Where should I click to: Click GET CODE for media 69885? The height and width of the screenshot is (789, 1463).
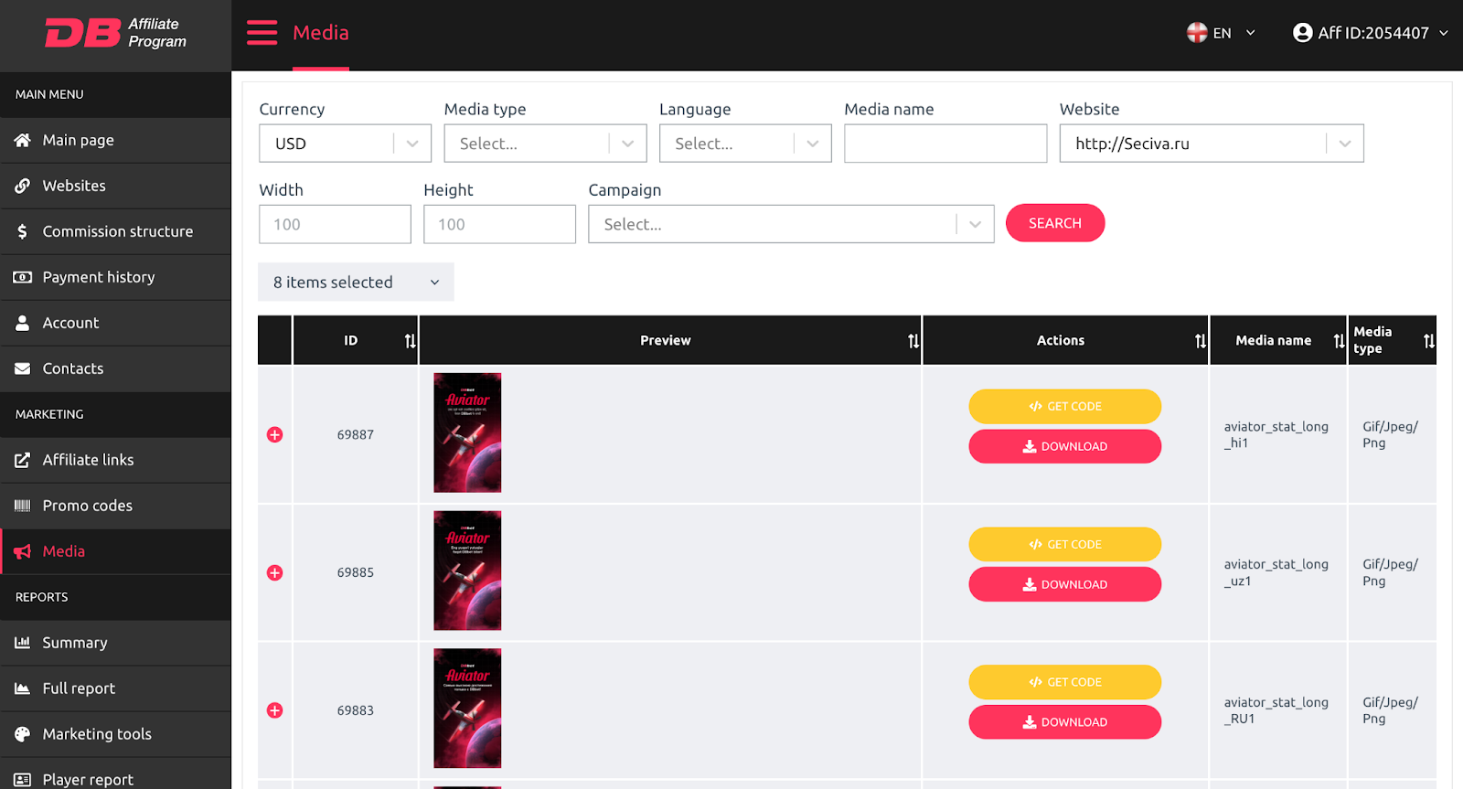(1065, 544)
